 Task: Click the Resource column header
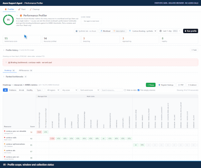click(8, 126)
